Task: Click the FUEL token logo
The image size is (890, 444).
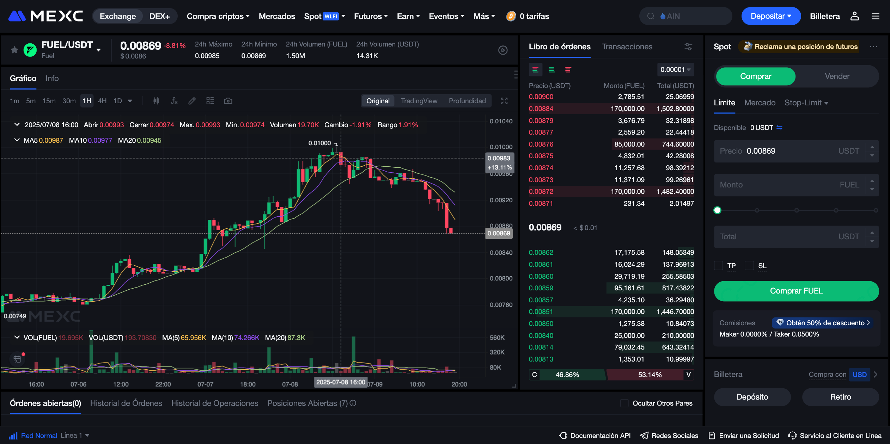Action: click(x=30, y=50)
